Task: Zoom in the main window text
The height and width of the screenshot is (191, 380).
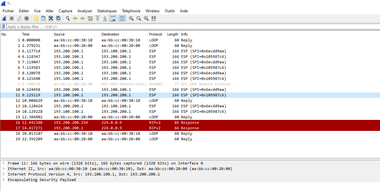Action: pyautogui.click(x=131, y=18)
